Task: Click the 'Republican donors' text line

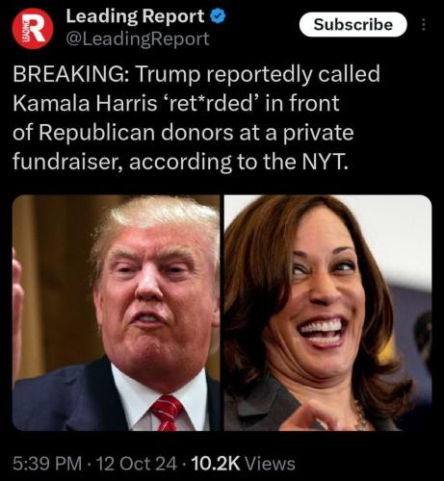Action: pyautogui.click(x=137, y=133)
